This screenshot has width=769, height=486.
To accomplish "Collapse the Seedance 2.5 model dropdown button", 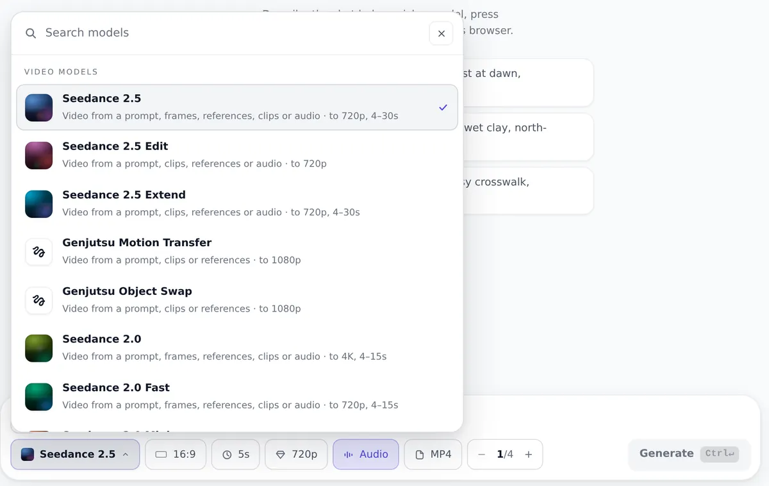I will [x=75, y=454].
